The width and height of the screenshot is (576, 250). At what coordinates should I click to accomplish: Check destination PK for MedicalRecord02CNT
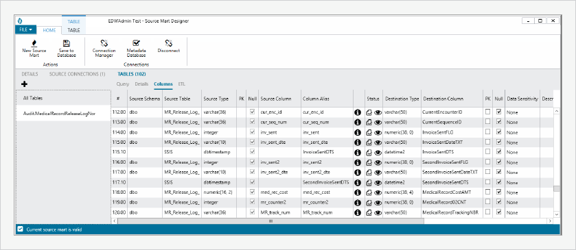488,201
